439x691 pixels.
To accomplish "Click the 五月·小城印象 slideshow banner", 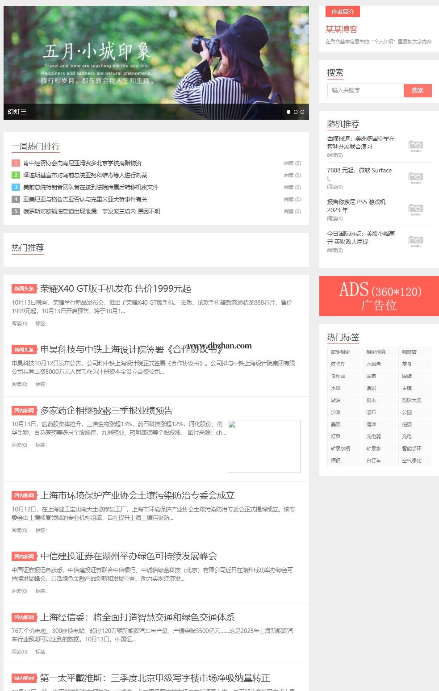I will (x=156, y=58).
